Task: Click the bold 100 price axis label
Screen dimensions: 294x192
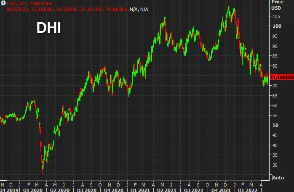Action: pos(277,26)
